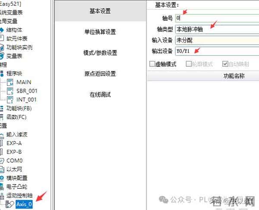Click the SBR_001 subroutine icon

(10, 91)
